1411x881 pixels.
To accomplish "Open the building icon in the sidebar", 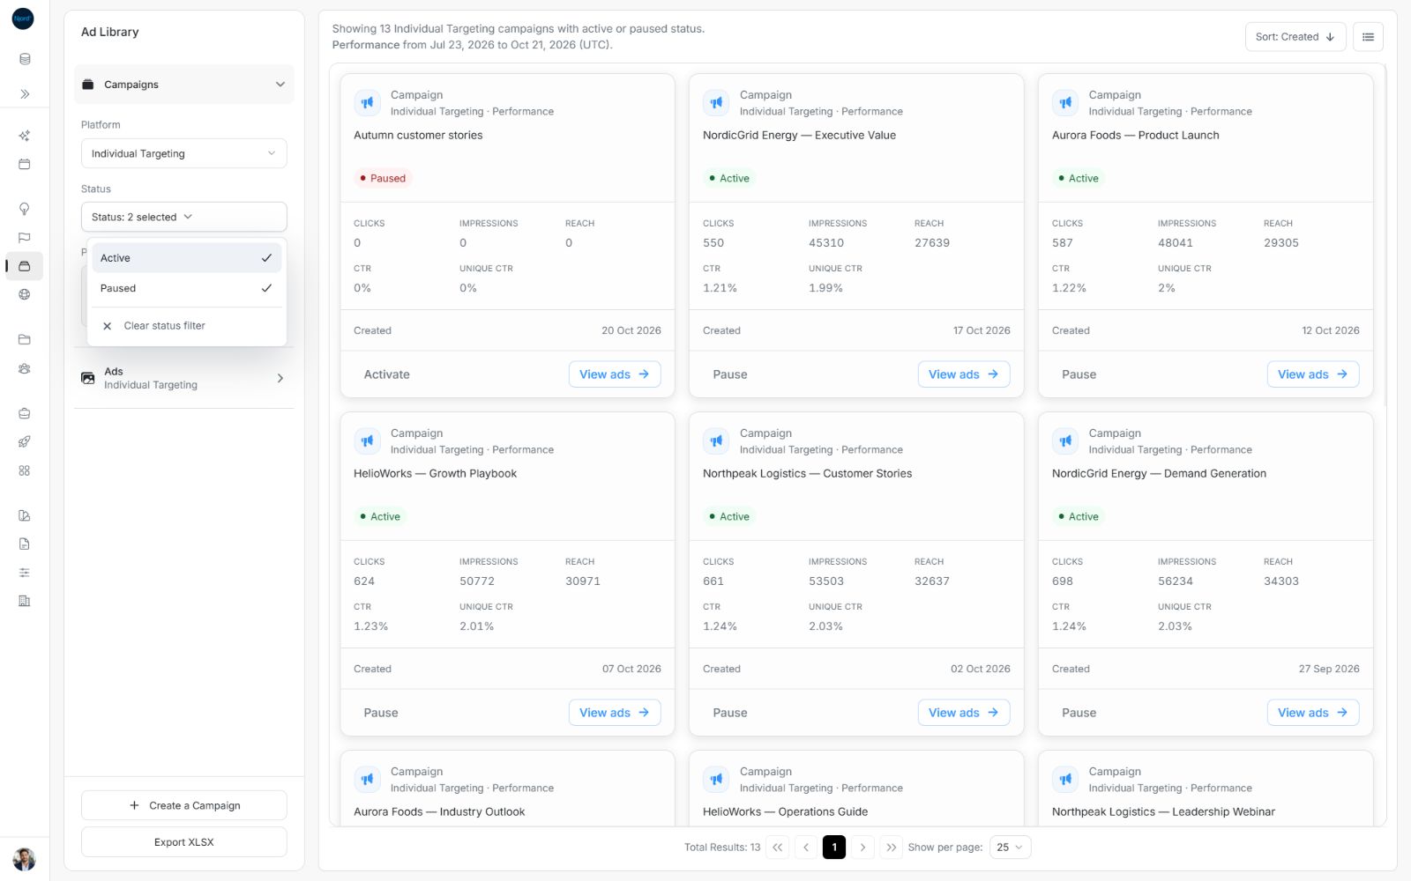I will (x=25, y=601).
